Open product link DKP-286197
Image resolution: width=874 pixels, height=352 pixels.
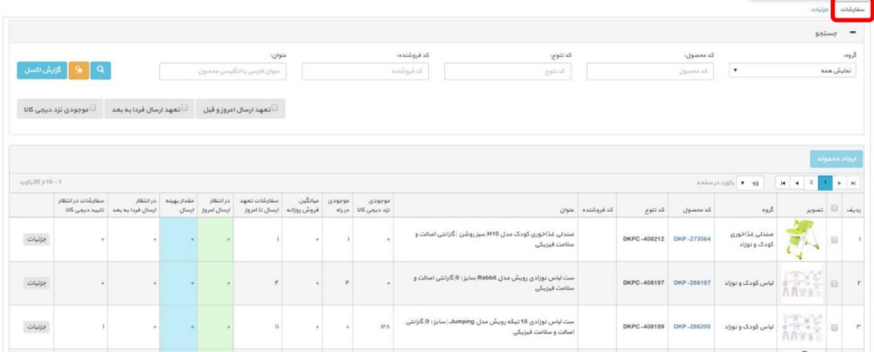tap(692, 283)
